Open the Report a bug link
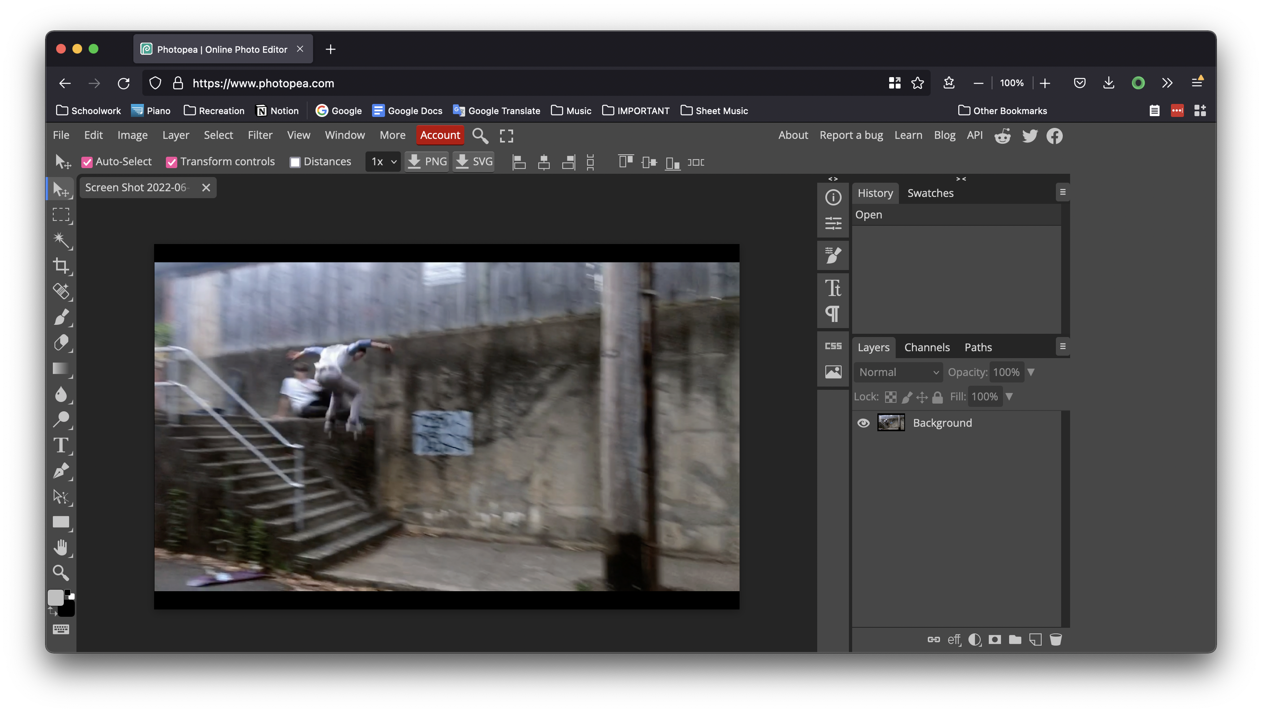 (x=851, y=135)
